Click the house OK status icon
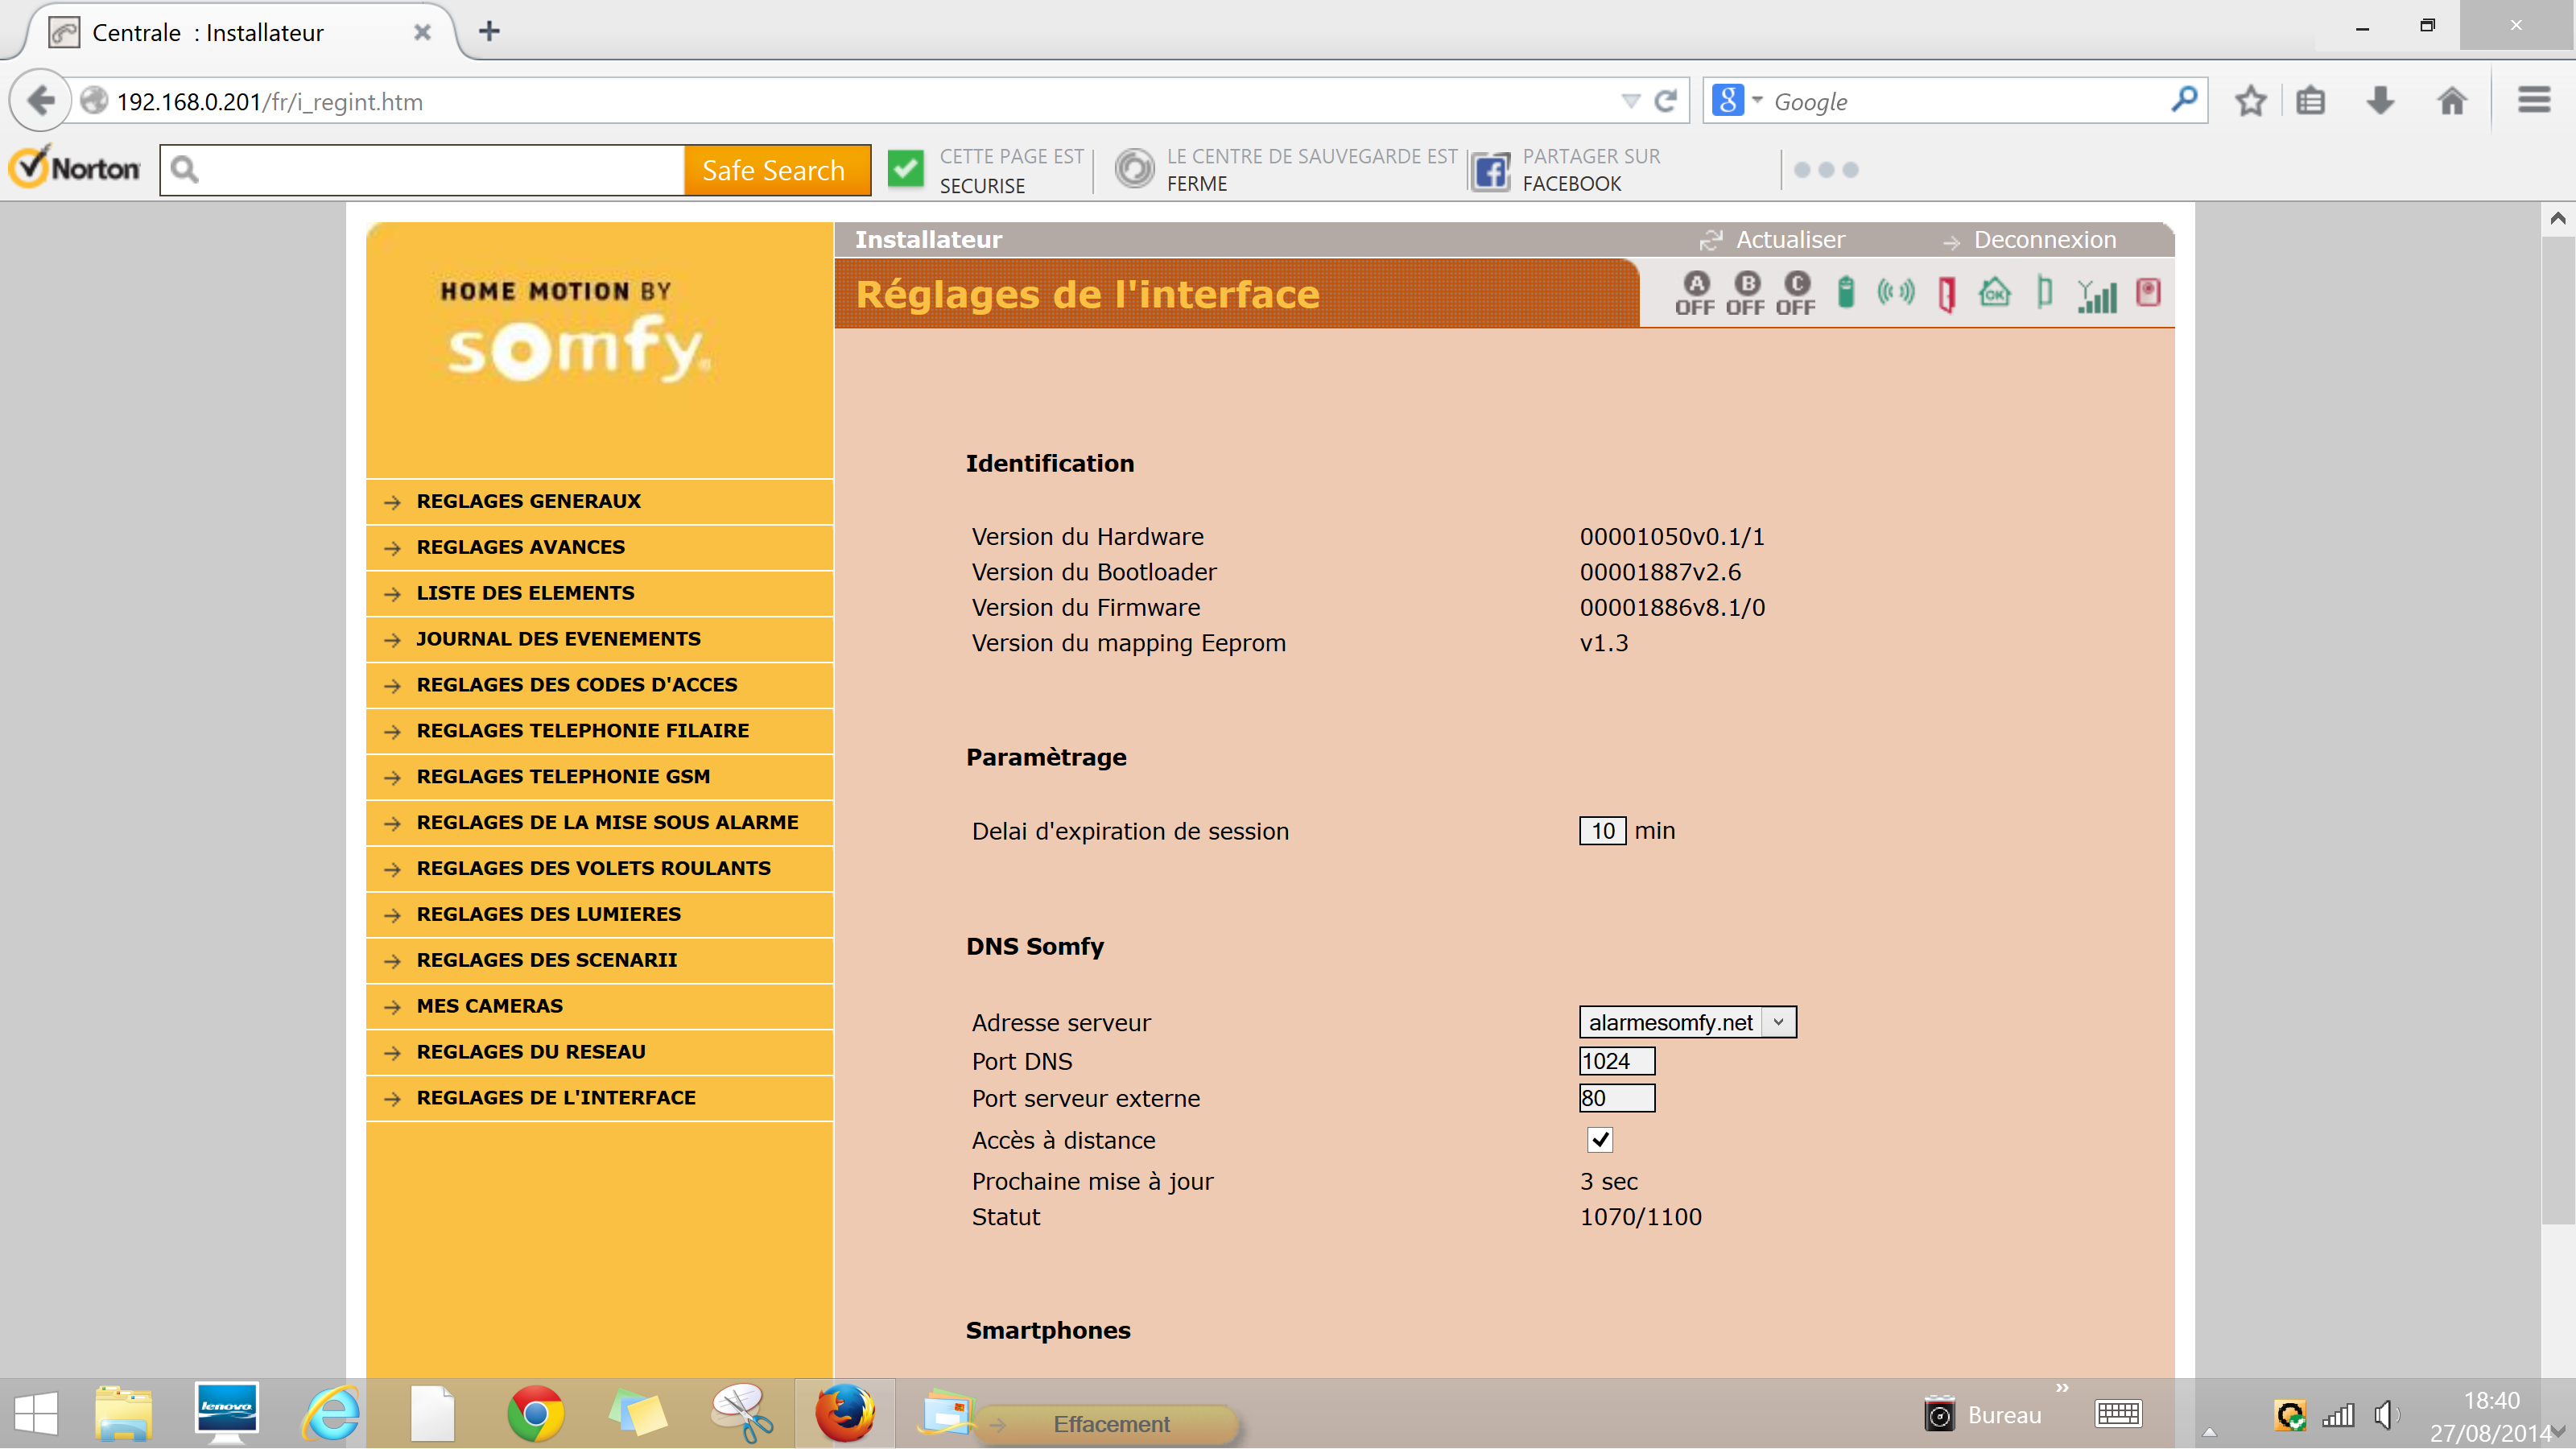The width and height of the screenshot is (2576, 1449). (1995, 292)
